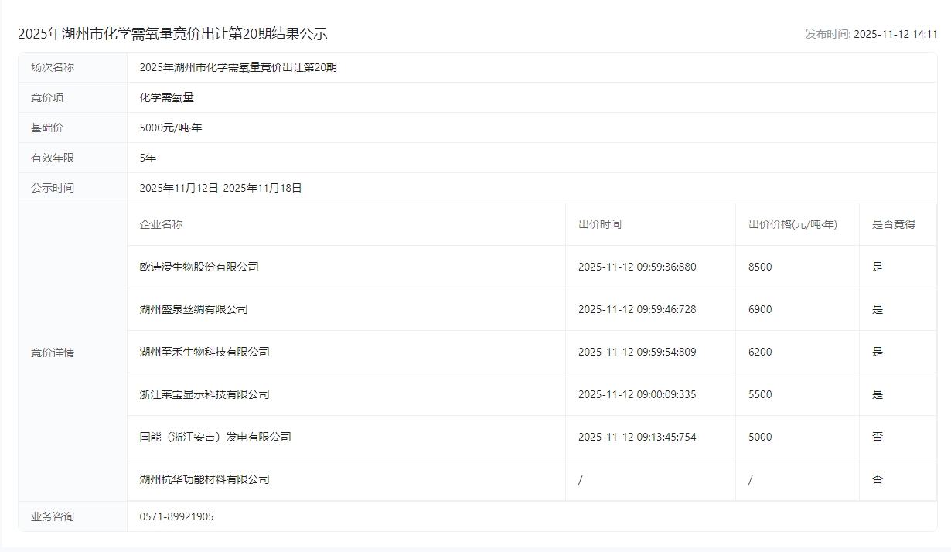951x552 pixels.
Task: Click 湖州至禾生物科技有限公司 in the table
Action: click(204, 352)
